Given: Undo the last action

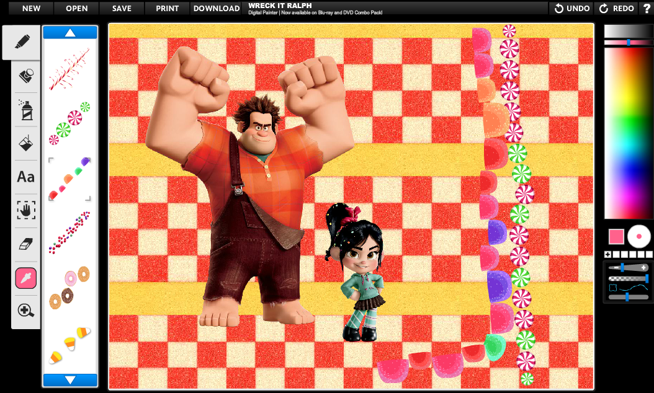Looking at the screenshot, I should tap(572, 8).
